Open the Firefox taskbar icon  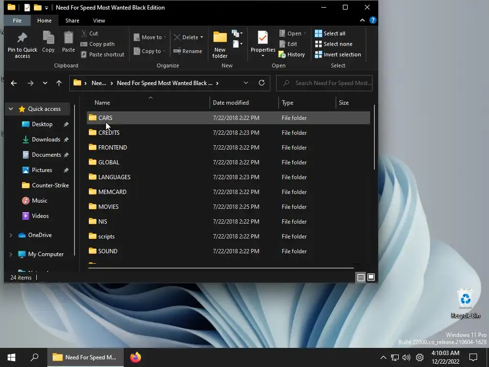pyautogui.click(x=135, y=357)
